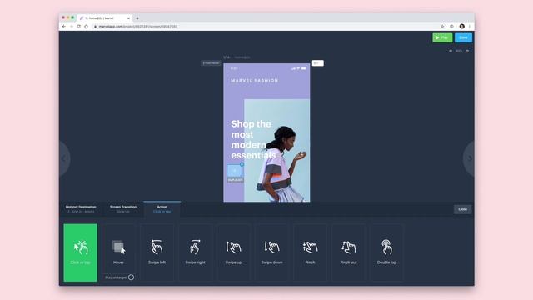The width and height of the screenshot is (533, 300).
Task: Click the green Play button
Action: (442, 37)
